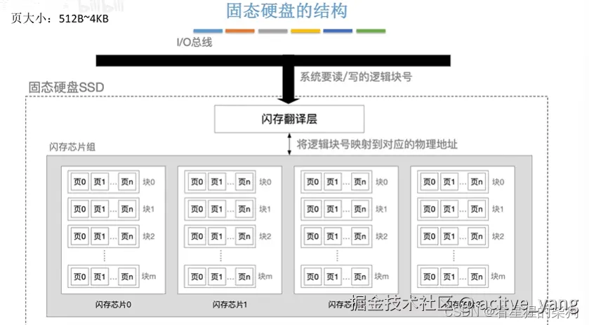The width and height of the screenshot is (589, 325).
Task: Click 块0 label in the rightmost flash chip
Action: (x=498, y=182)
